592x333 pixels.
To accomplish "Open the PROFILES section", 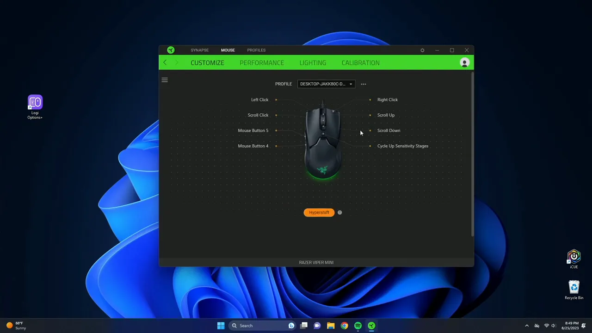I will pos(256,50).
